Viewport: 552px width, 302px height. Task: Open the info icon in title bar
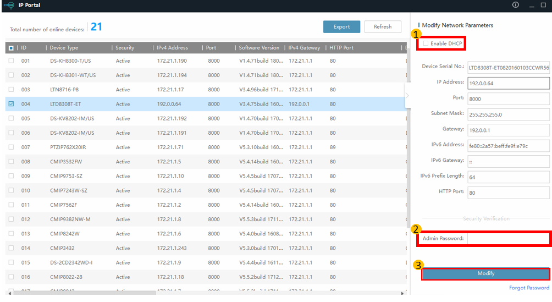[515, 5]
